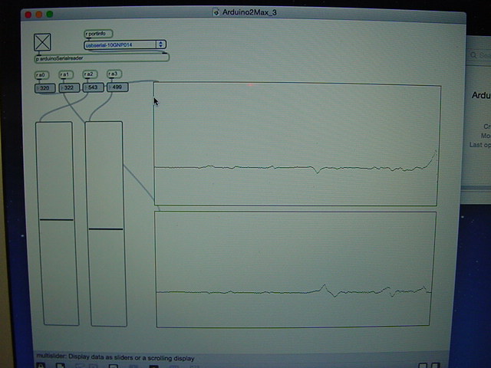
Task: Click the right vertical slider
Action: click(106, 224)
